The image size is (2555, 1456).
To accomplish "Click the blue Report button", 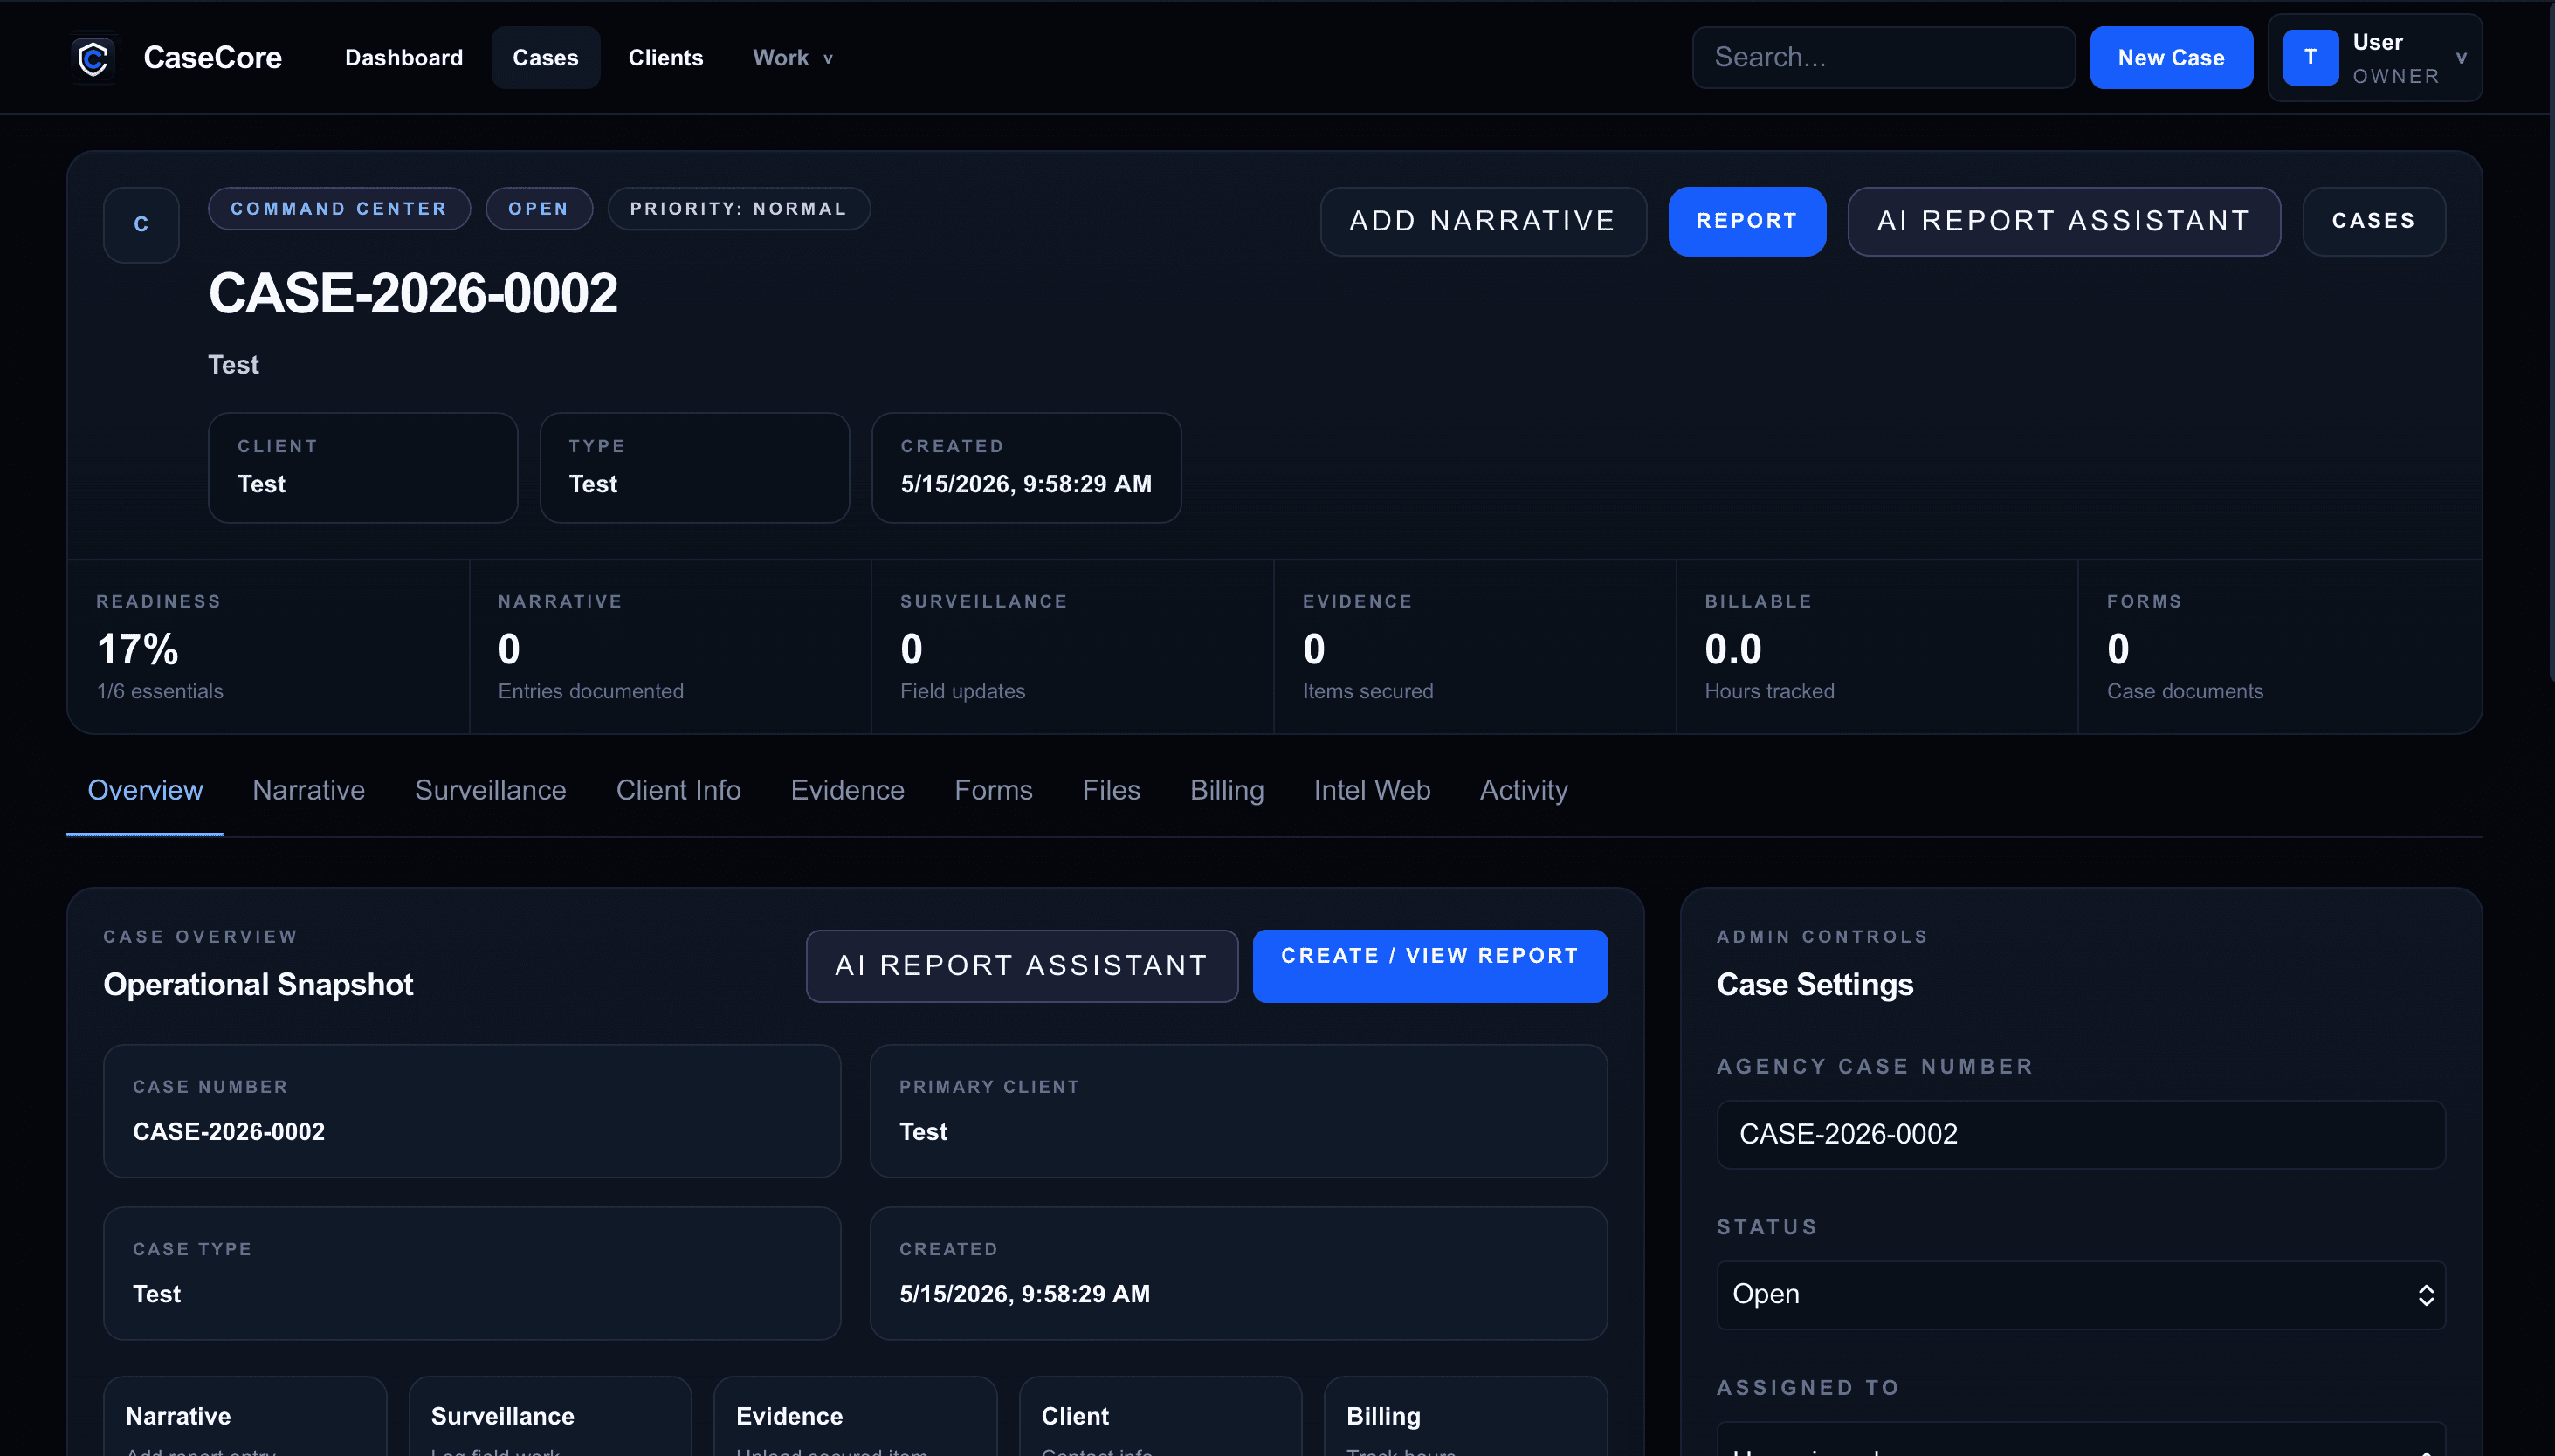I will coord(1746,221).
